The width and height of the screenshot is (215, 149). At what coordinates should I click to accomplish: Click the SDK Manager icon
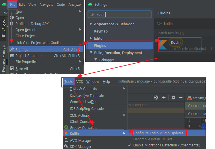(66, 146)
